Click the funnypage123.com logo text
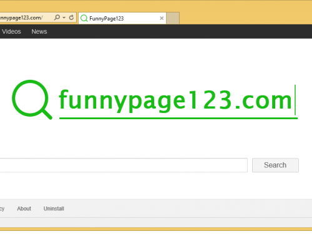Image resolution: width=312 pixels, height=234 pixels. [175, 100]
